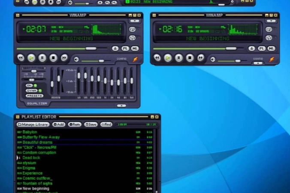This screenshot has width=290, height=193.
Task: Pause playback in the left Winamp player
Action: point(42,57)
